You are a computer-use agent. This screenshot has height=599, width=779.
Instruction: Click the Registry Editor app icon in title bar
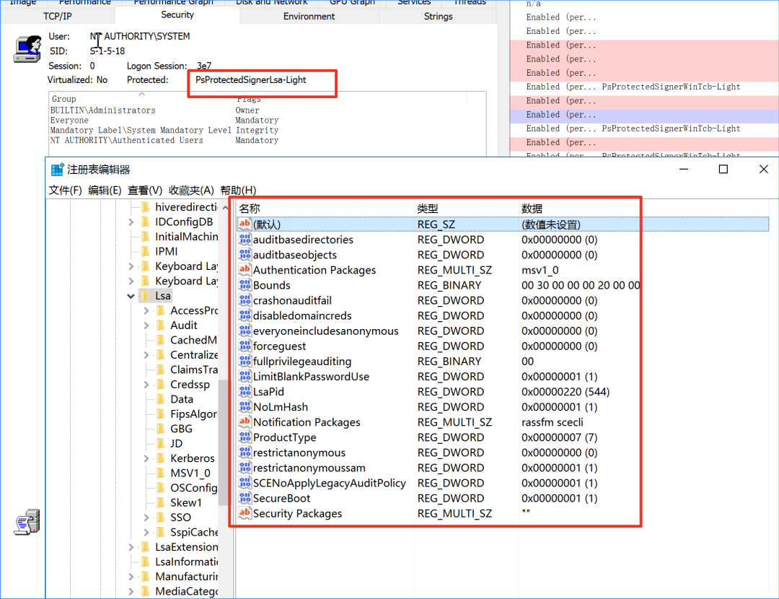coord(58,170)
